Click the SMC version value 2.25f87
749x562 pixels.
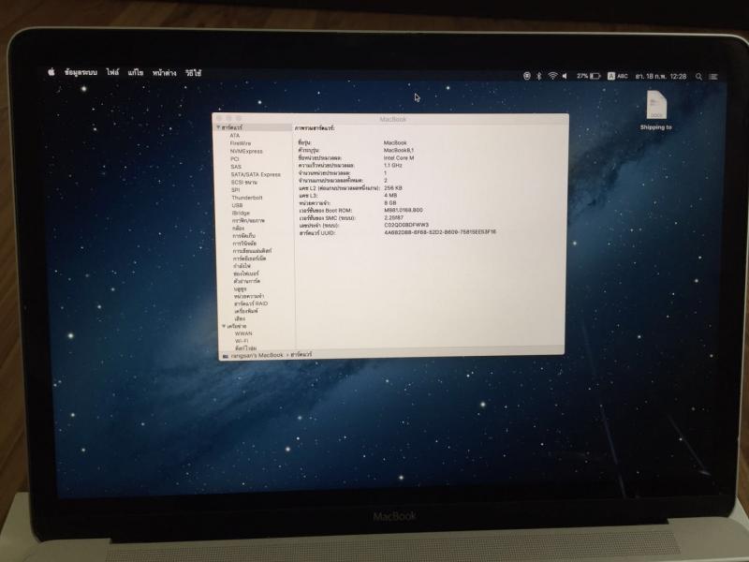point(393,217)
